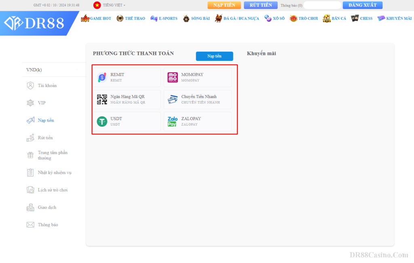Image resolution: width=414 pixels, height=263 pixels.
Task: Click the rooster icon
Action: point(218,18)
